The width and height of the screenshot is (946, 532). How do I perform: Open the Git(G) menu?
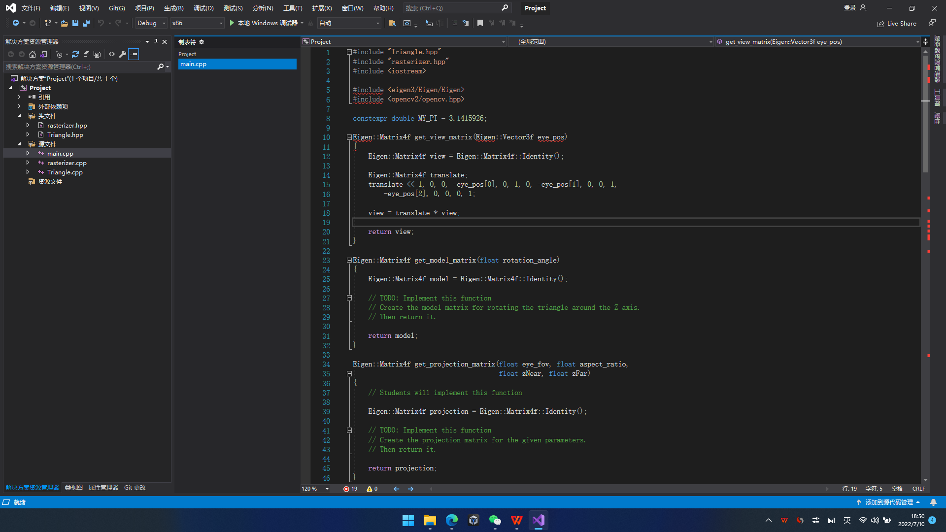click(116, 8)
